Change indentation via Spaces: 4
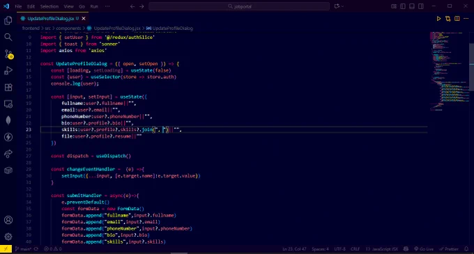474x254 pixels. [320, 249]
